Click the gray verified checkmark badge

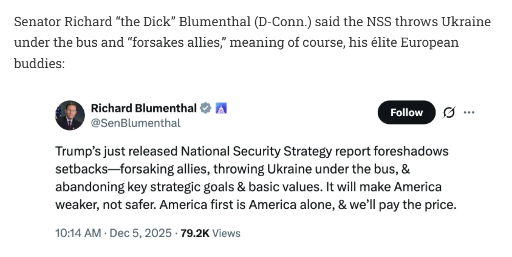(206, 109)
